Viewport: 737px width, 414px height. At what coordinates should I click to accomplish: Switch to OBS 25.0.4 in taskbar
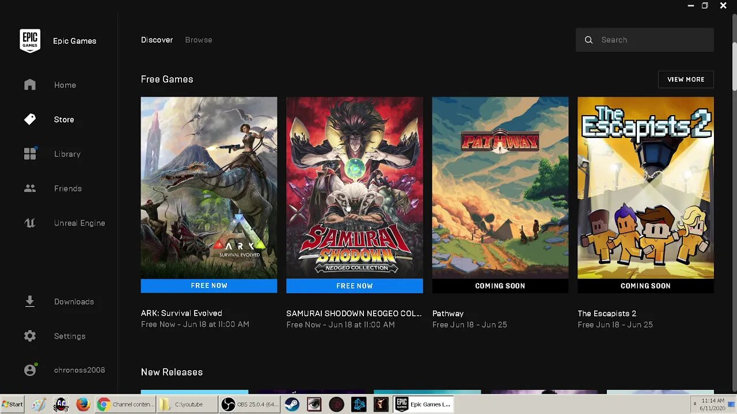pos(250,404)
